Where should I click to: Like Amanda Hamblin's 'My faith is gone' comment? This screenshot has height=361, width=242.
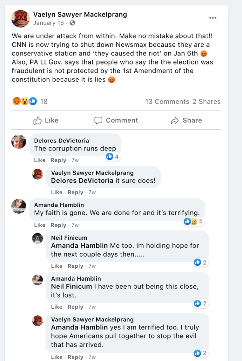tap(40, 225)
